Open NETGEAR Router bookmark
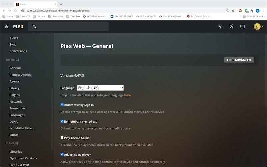The height and width of the screenshot is (167, 267). (95, 16)
